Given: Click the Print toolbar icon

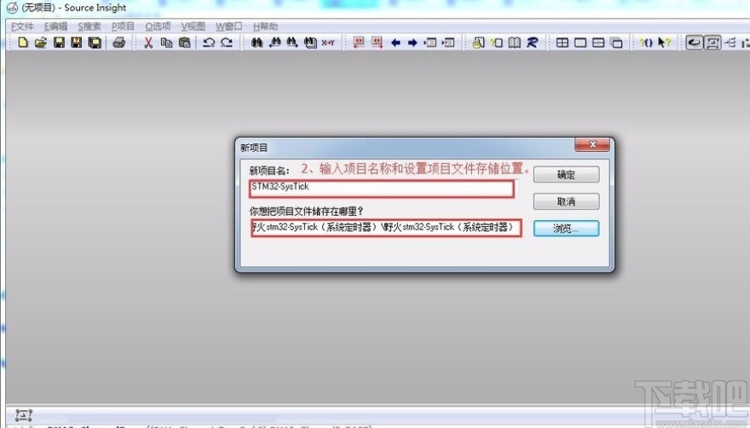Looking at the screenshot, I should pyautogui.click(x=118, y=43).
